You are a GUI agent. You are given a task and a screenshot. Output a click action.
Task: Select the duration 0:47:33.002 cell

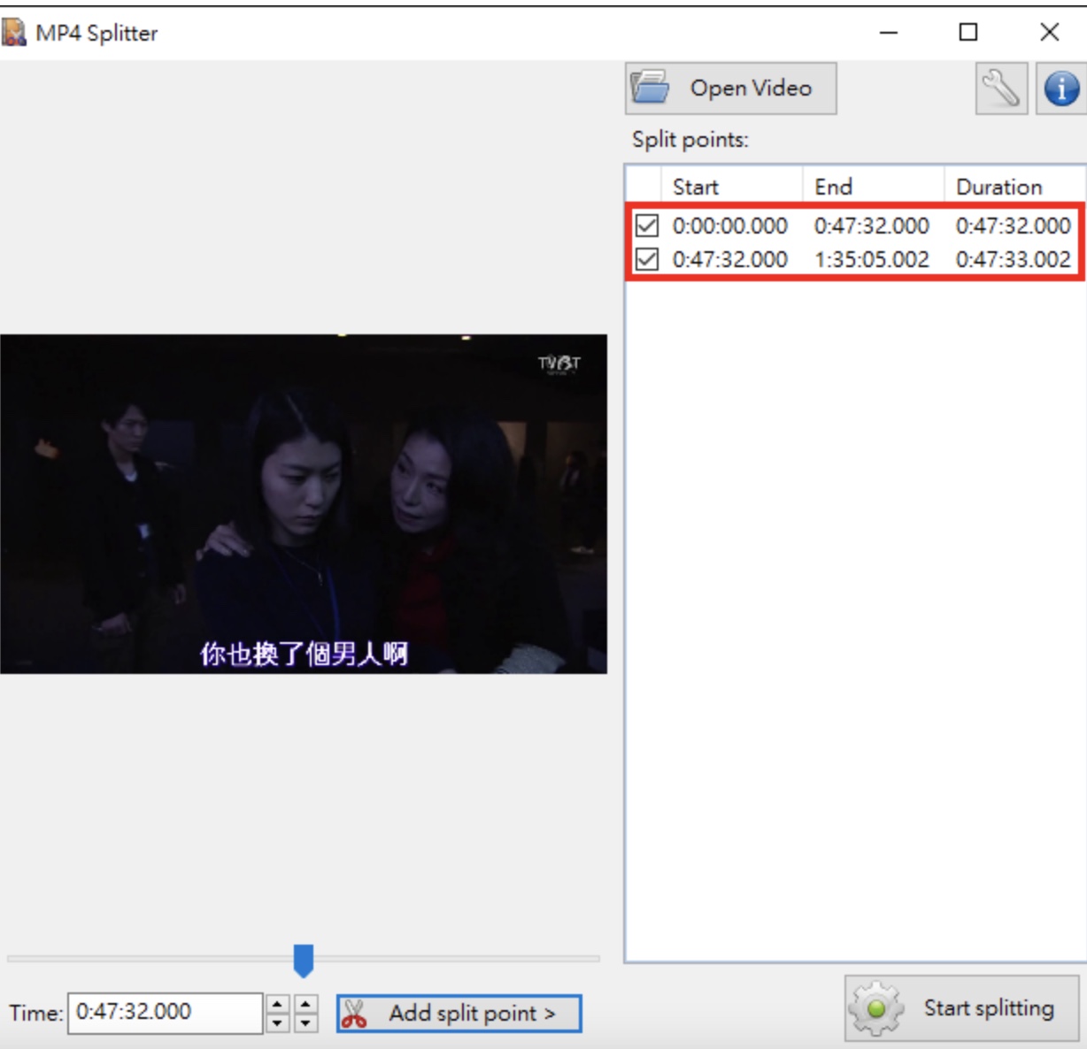pos(1014,259)
